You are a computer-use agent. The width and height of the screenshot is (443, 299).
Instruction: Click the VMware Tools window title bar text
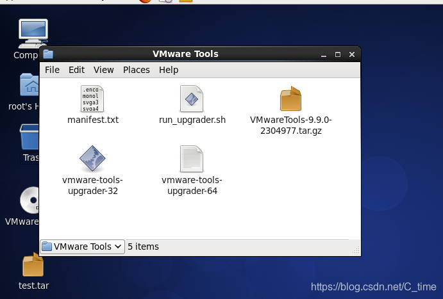(185, 54)
